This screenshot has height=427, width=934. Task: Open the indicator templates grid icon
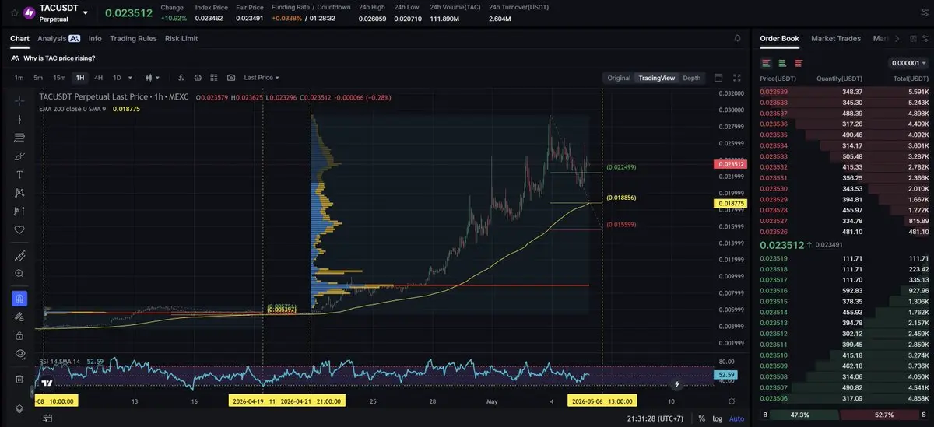click(x=214, y=78)
